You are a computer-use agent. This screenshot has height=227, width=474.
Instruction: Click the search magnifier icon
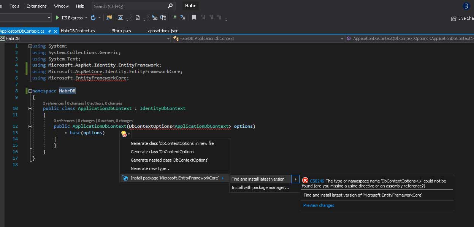tap(170, 6)
